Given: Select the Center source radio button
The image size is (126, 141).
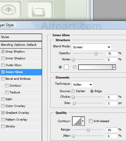Looking at the screenshot, I should click(73, 91).
